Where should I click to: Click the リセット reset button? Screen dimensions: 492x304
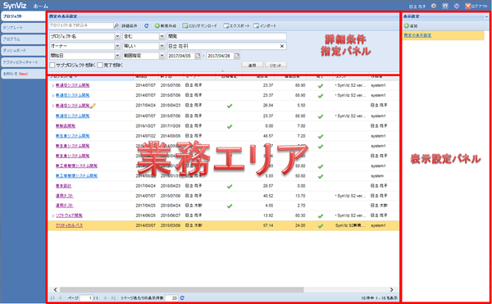point(276,66)
